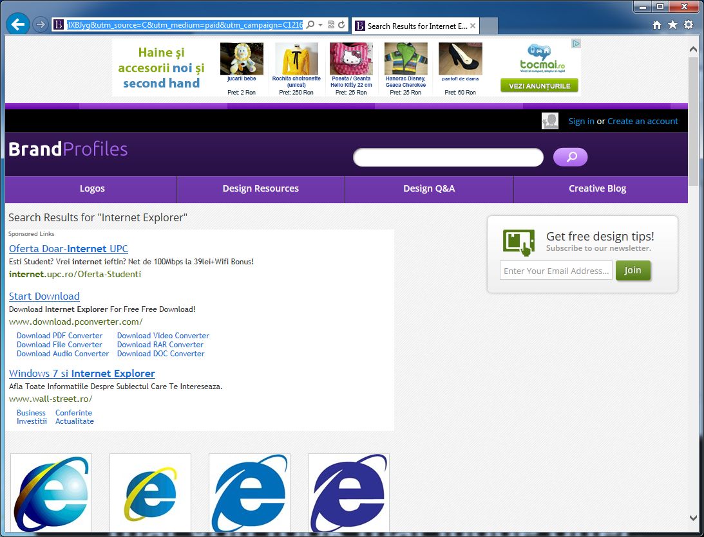This screenshot has width=704, height=537.
Task: Refresh the page with reload icon
Action: coord(341,24)
